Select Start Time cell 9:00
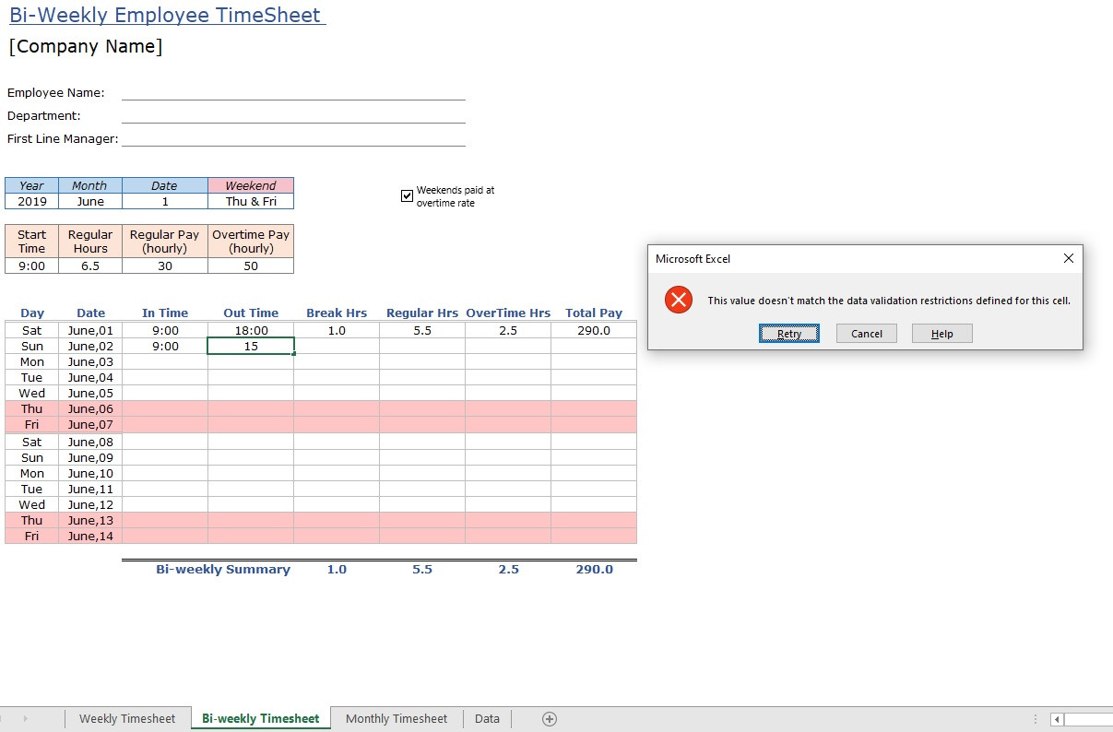The width and height of the screenshot is (1113, 732). tap(32, 266)
